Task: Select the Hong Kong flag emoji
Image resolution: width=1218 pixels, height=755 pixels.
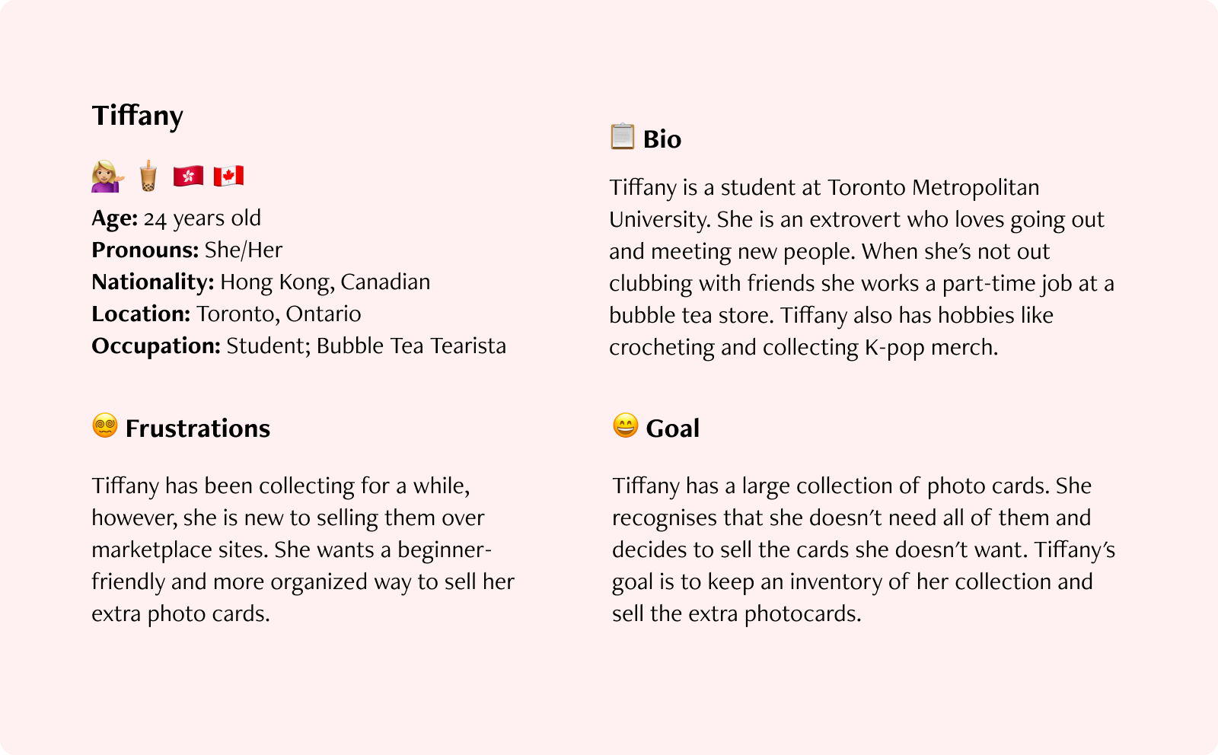Action: 188,176
